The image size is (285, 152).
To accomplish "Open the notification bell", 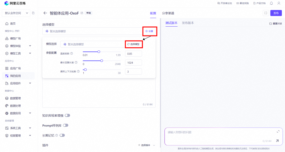I will click(x=271, y=3).
